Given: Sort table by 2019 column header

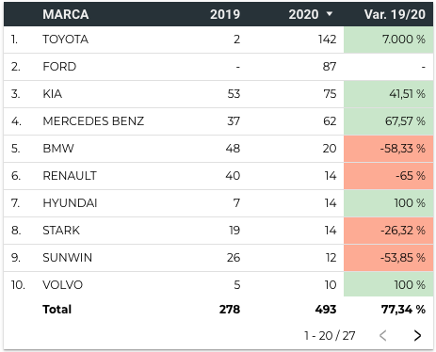Looking at the screenshot, I should (x=225, y=14).
